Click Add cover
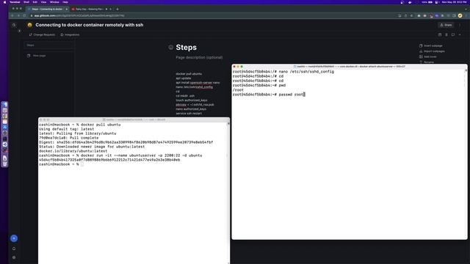470x264 pixels. tap(427, 56)
